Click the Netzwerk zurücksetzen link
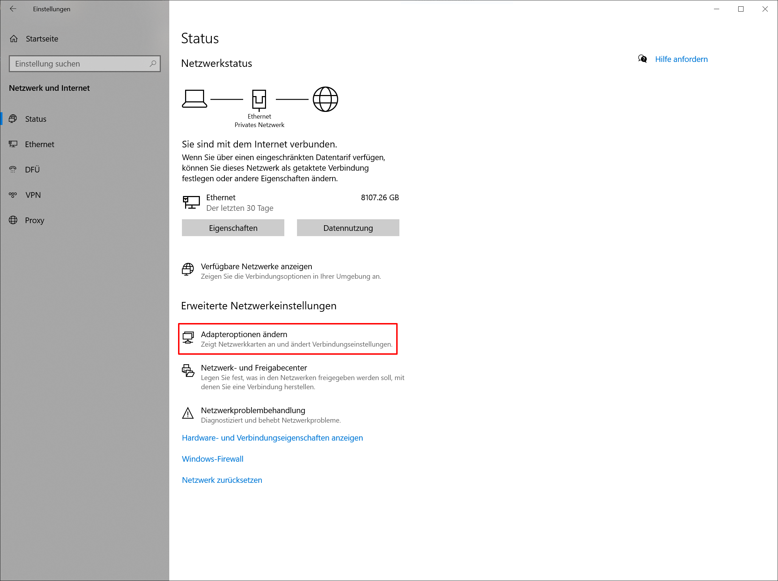 pyautogui.click(x=222, y=480)
